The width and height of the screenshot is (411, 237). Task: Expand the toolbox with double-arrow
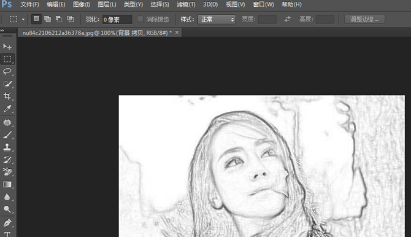point(2,31)
